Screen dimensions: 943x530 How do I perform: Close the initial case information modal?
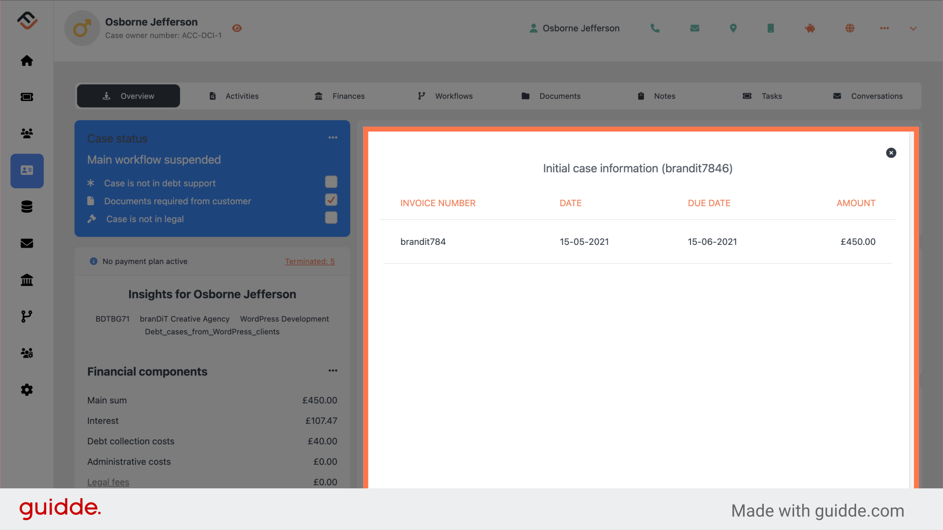[891, 153]
